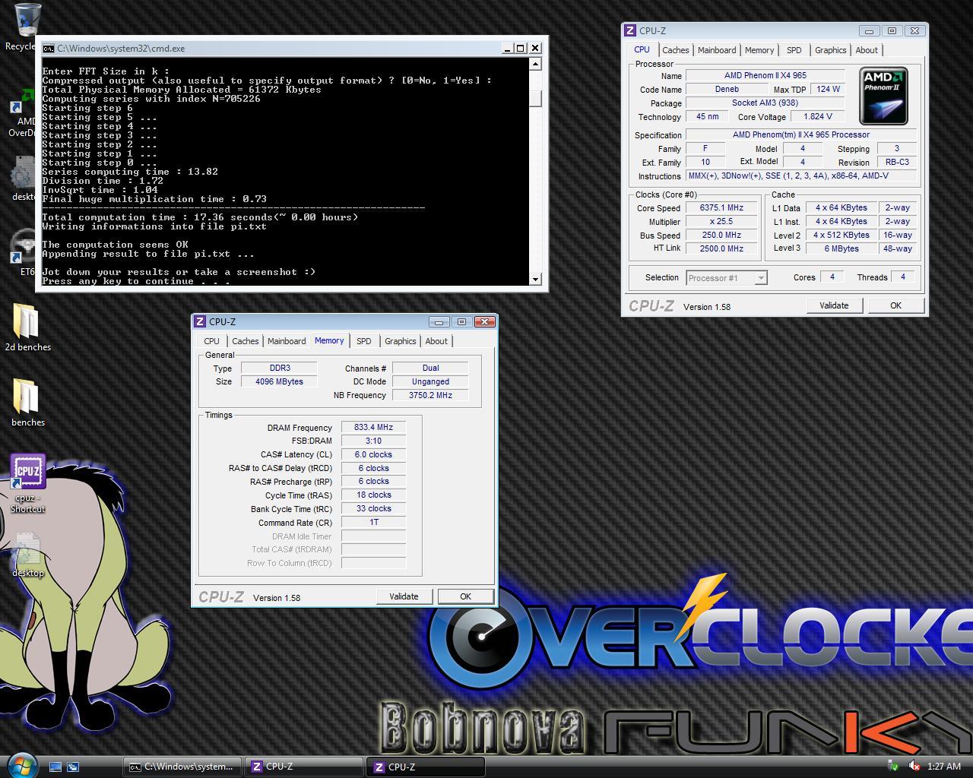973x778 pixels.
Task: Click the cmd.exe title bar icon
Action: pos(49,48)
